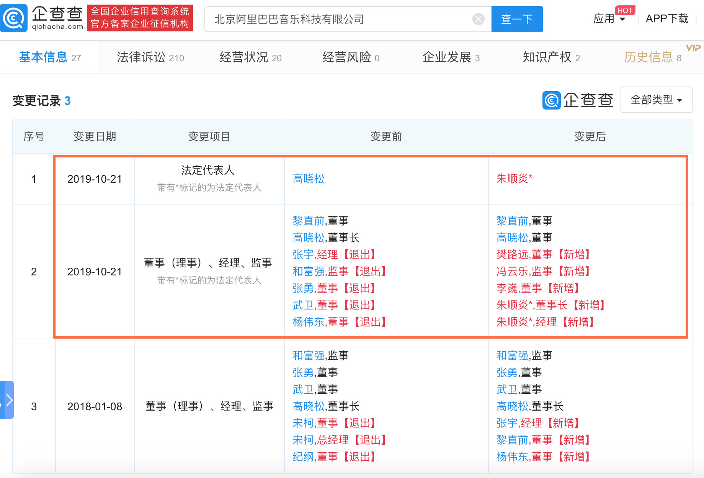
Task: Clear the search box with the X icon
Action: 478,19
